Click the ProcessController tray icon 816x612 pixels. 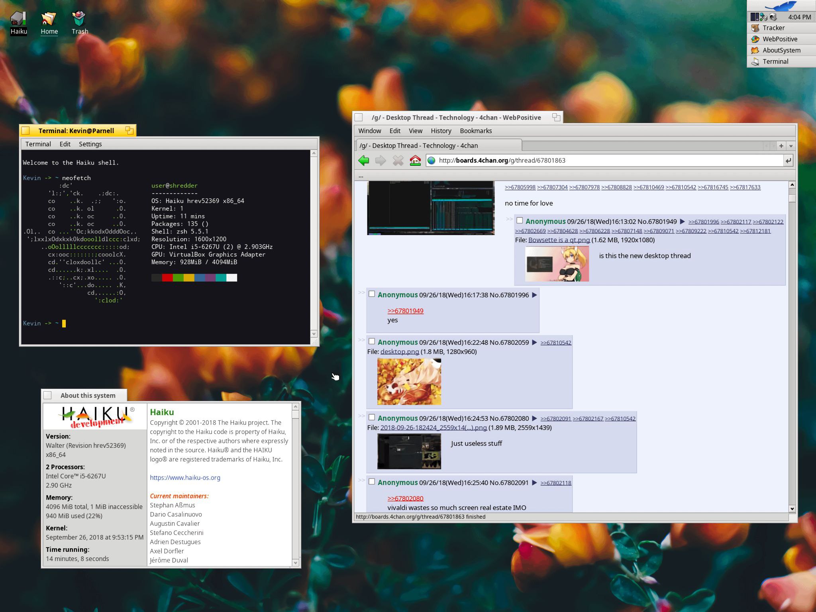(x=754, y=17)
